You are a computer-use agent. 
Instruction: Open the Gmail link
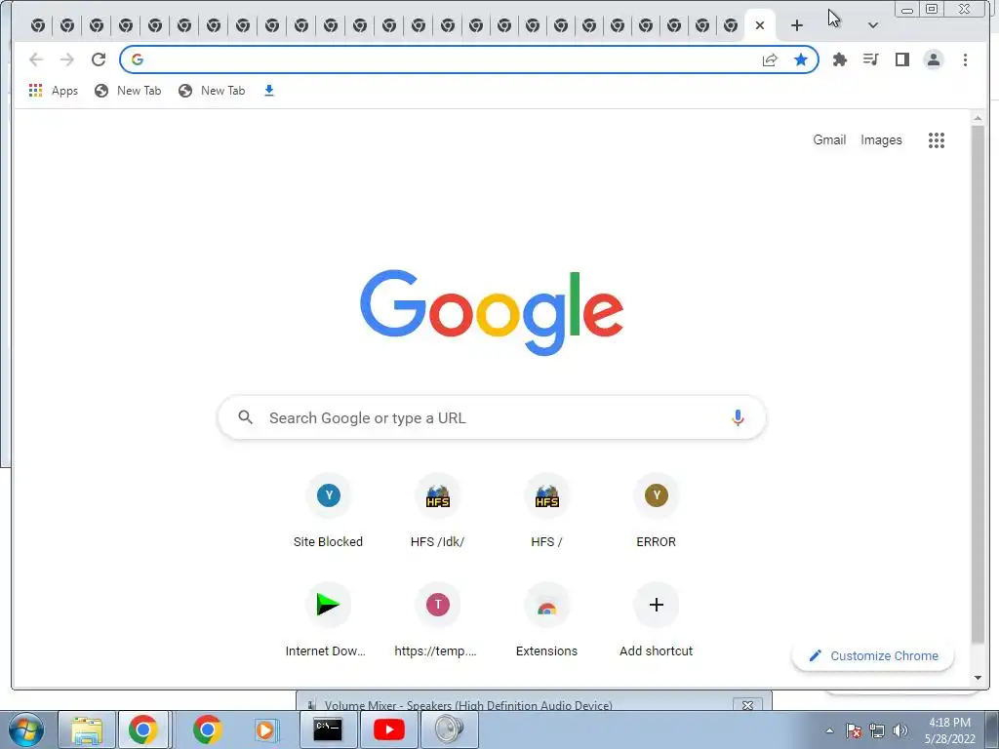point(829,140)
